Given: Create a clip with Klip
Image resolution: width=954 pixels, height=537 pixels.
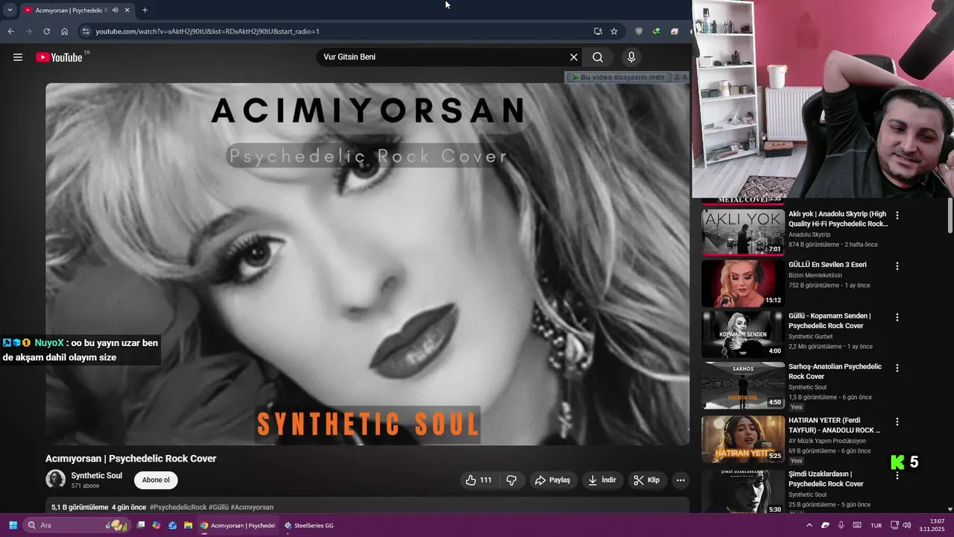Looking at the screenshot, I should pos(647,480).
